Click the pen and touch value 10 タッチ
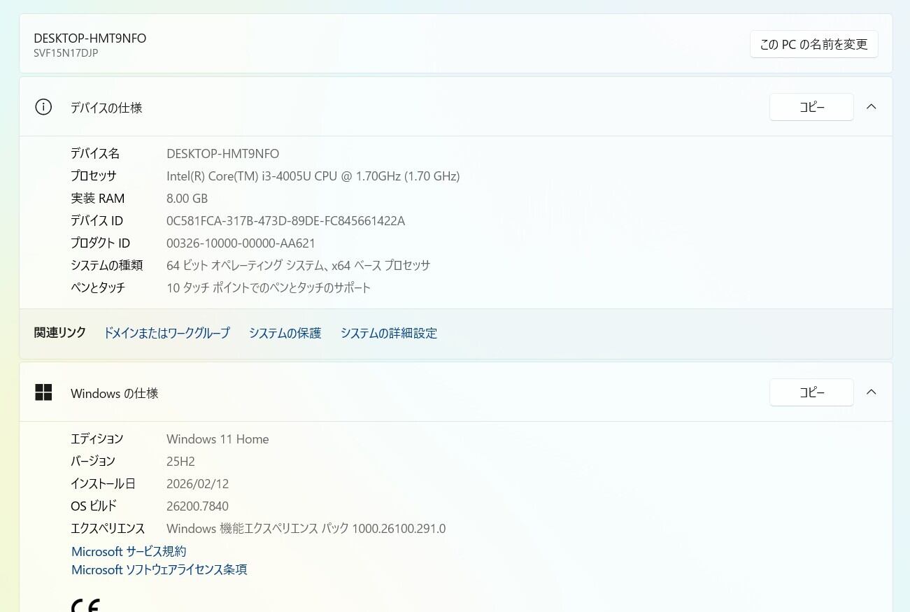Image resolution: width=910 pixels, height=612 pixels. point(269,288)
